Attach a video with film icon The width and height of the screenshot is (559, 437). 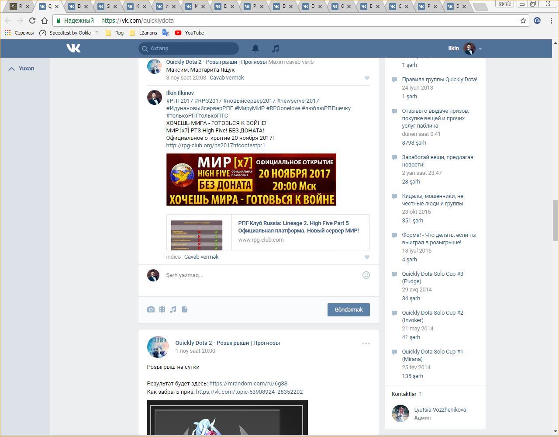tap(162, 309)
